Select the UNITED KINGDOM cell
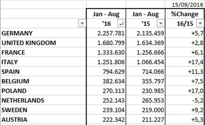 point(43,43)
